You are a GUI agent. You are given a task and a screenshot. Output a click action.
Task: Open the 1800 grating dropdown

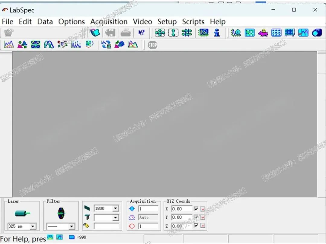115,208
